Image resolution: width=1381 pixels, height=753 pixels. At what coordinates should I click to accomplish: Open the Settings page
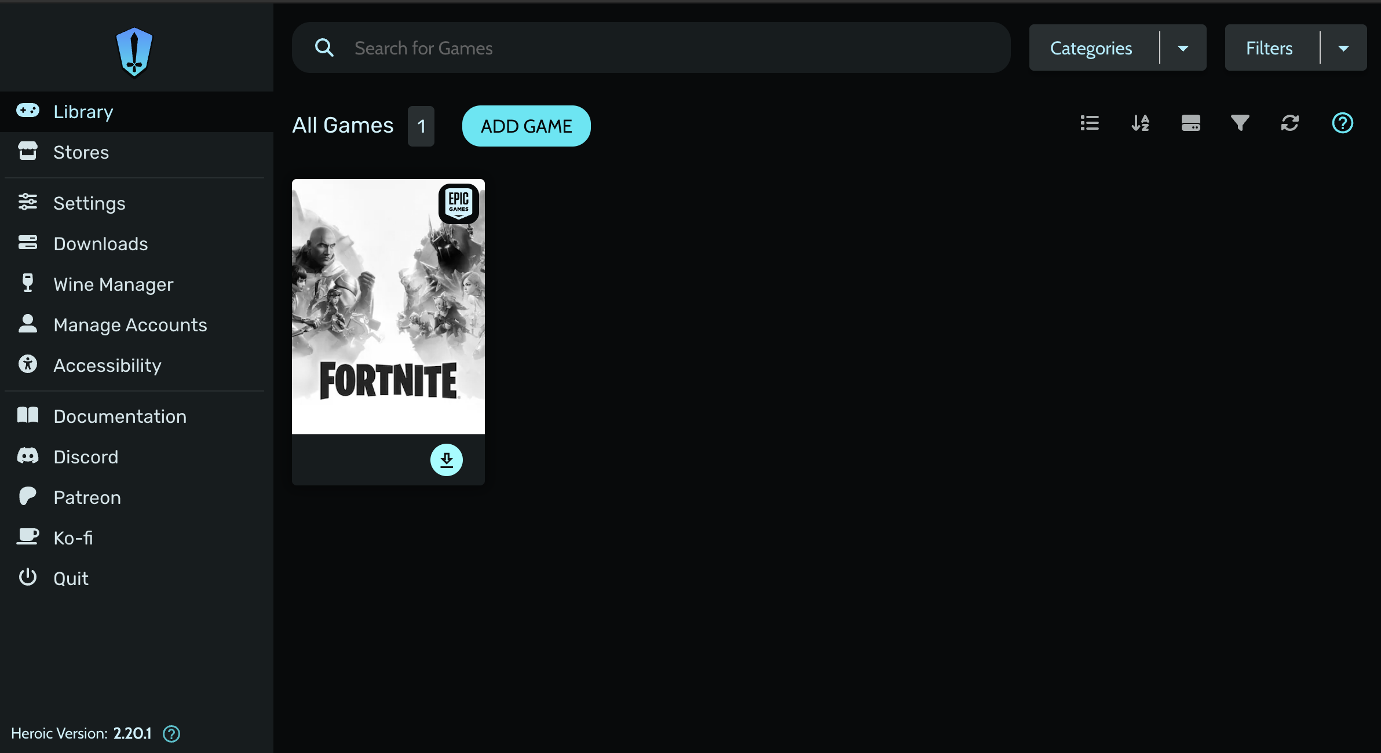tap(90, 203)
